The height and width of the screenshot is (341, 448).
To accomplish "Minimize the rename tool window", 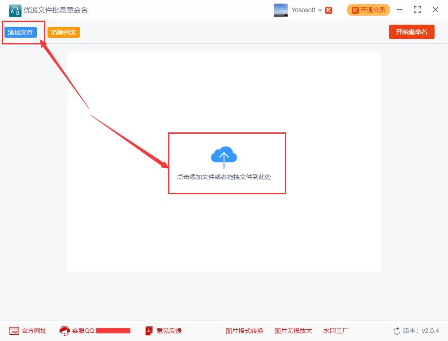I will tap(400, 10).
